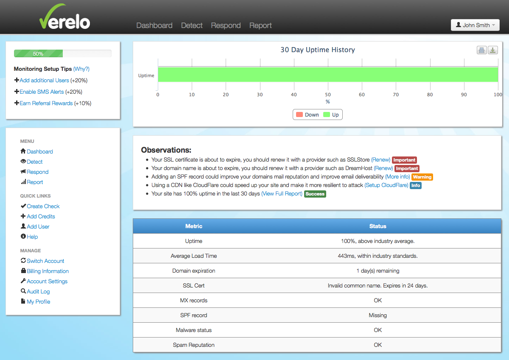Click the magnifier icon beside Audit Log
Viewport: 509px width, 360px height.
tap(23, 291)
